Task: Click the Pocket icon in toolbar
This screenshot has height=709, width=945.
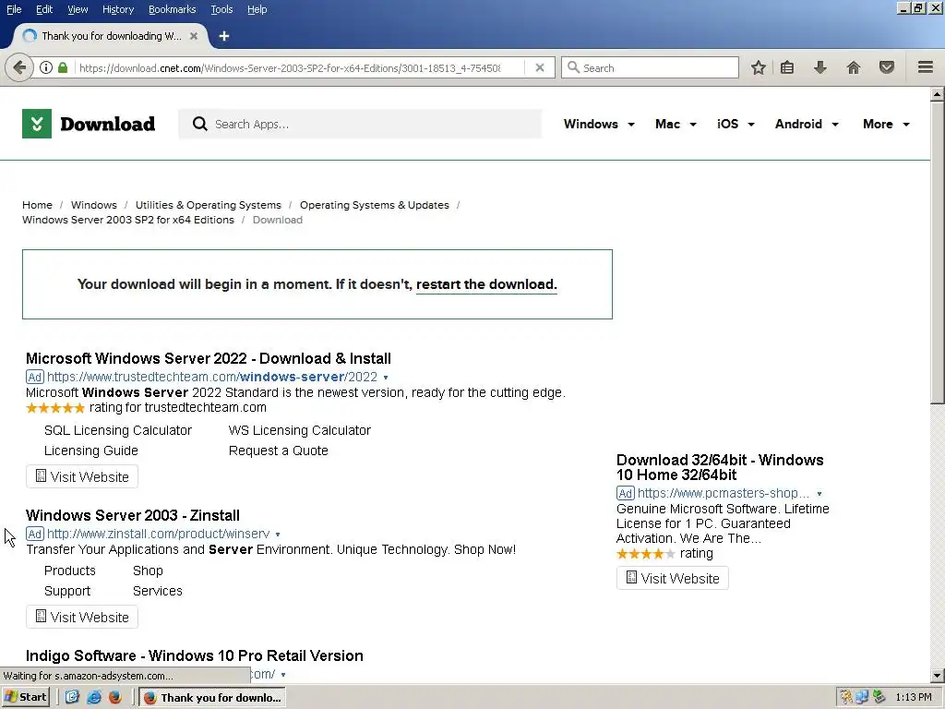Action: (887, 67)
